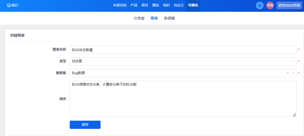The height and width of the screenshot is (136, 304).
Task: Open the 产品 navigation menu
Action: point(134,5)
